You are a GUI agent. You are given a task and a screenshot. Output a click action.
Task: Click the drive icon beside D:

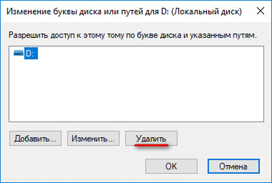pos(19,54)
